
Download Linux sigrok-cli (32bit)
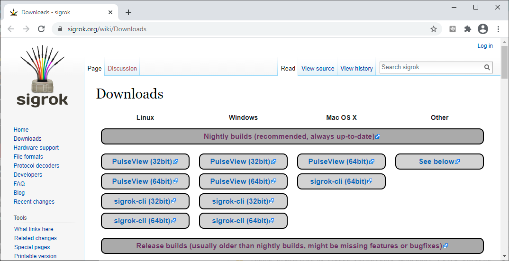click(x=145, y=201)
